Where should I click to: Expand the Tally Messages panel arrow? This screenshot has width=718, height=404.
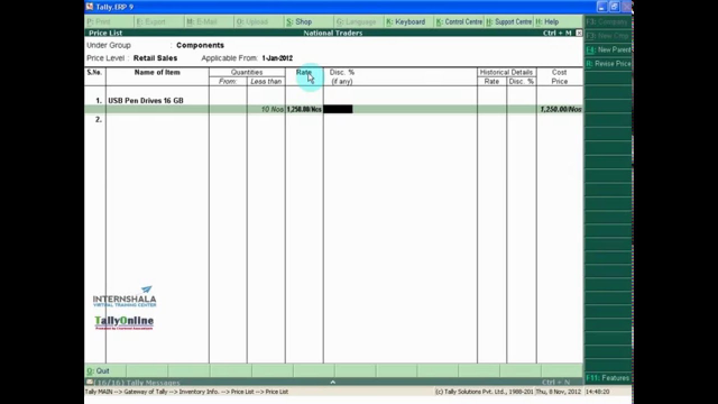tap(333, 382)
